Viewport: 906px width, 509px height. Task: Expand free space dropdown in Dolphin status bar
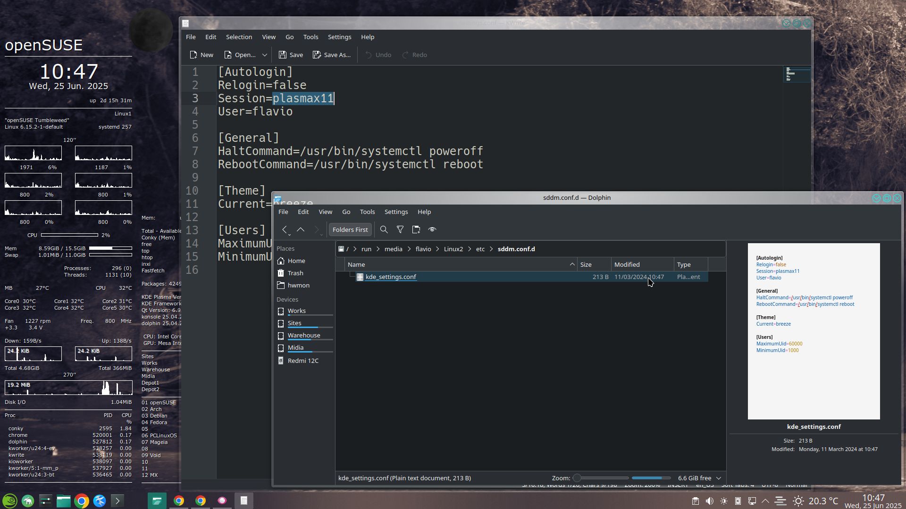719,478
